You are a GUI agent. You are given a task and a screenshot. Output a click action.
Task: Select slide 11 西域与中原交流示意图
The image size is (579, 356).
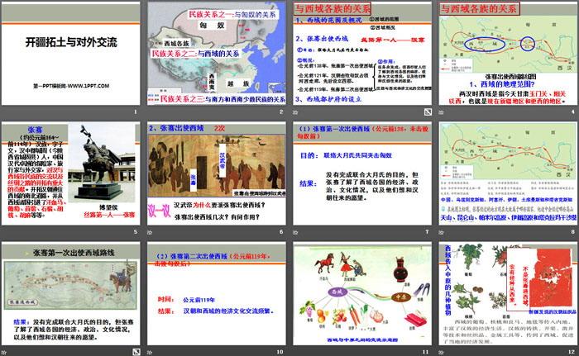click(362, 294)
